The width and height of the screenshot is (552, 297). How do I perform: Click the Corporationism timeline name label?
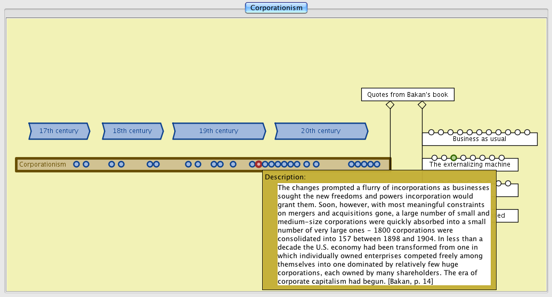(x=43, y=164)
